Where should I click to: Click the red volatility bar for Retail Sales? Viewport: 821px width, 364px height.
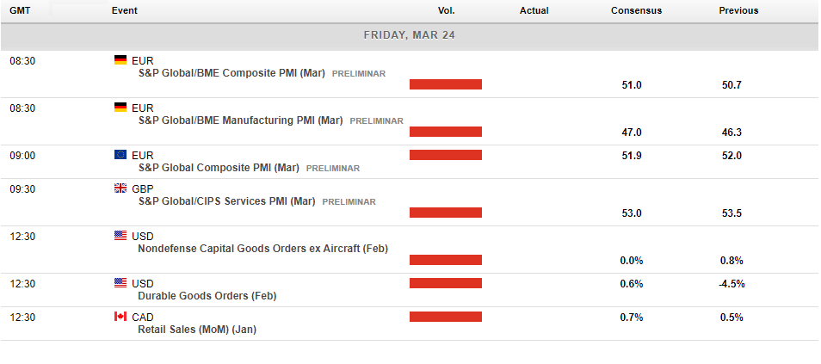pyautogui.click(x=446, y=317)
